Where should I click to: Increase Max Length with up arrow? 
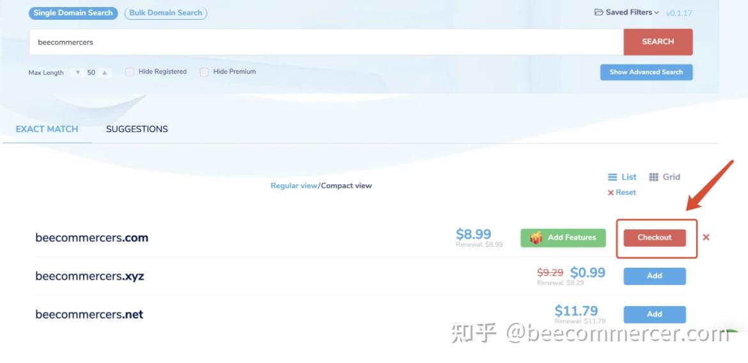[x=104, y=73]
